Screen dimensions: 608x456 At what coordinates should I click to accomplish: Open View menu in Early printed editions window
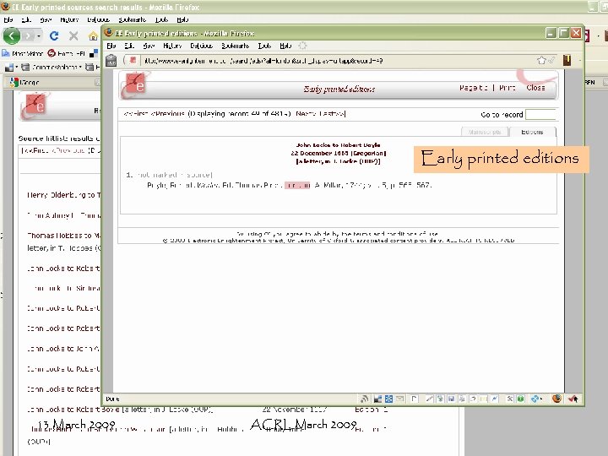149,46
